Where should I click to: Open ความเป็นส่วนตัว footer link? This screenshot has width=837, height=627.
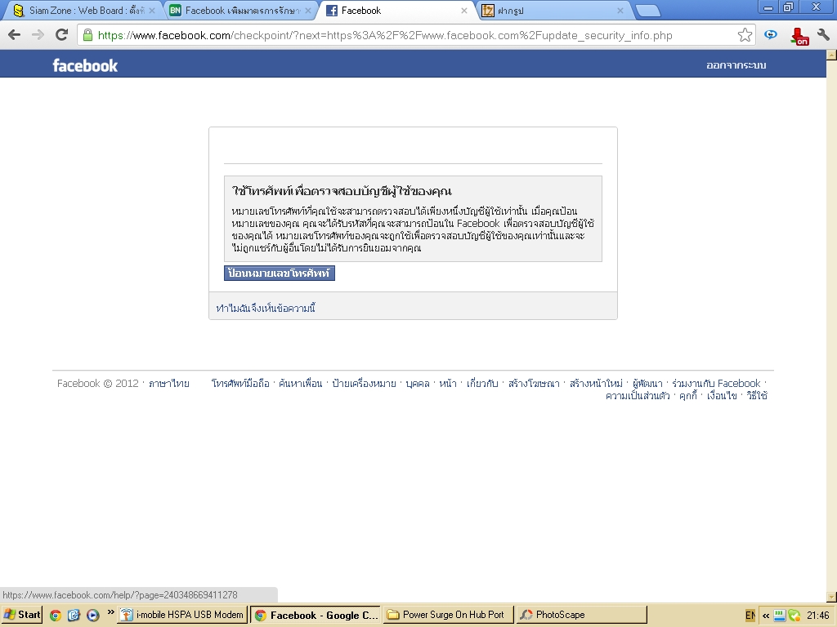(x=638, y=396)
